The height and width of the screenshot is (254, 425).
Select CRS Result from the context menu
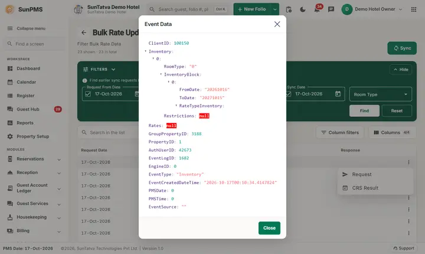(x=375, y=188)
